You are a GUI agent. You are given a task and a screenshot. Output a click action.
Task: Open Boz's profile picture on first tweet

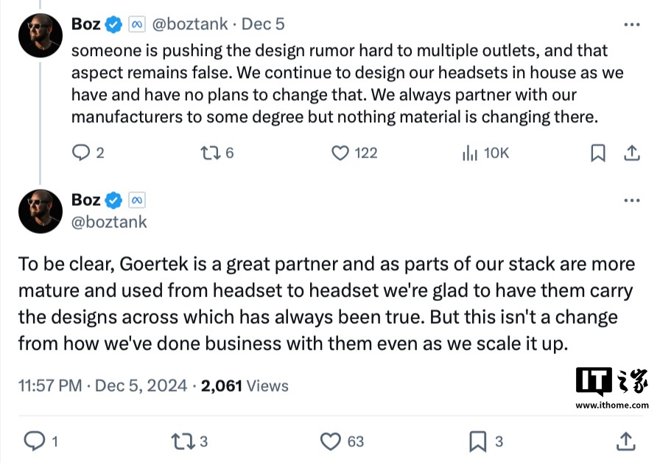pyautogui.click(x=40, y=35)
